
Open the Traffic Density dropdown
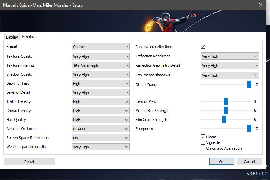click(101, 102)
